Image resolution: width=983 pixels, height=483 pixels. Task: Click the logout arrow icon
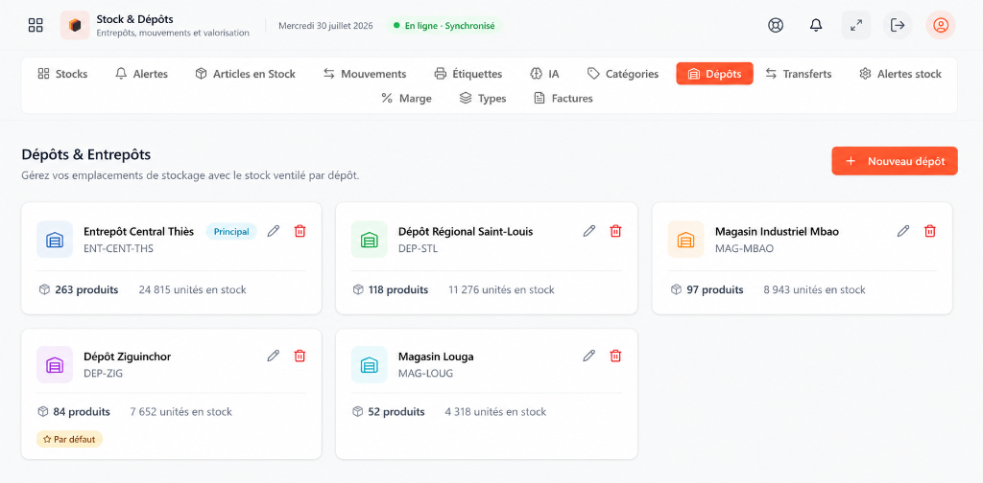click(x=898, y=26)
